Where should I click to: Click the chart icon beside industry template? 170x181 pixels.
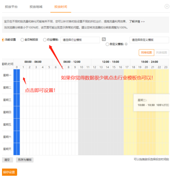(104, 39)
